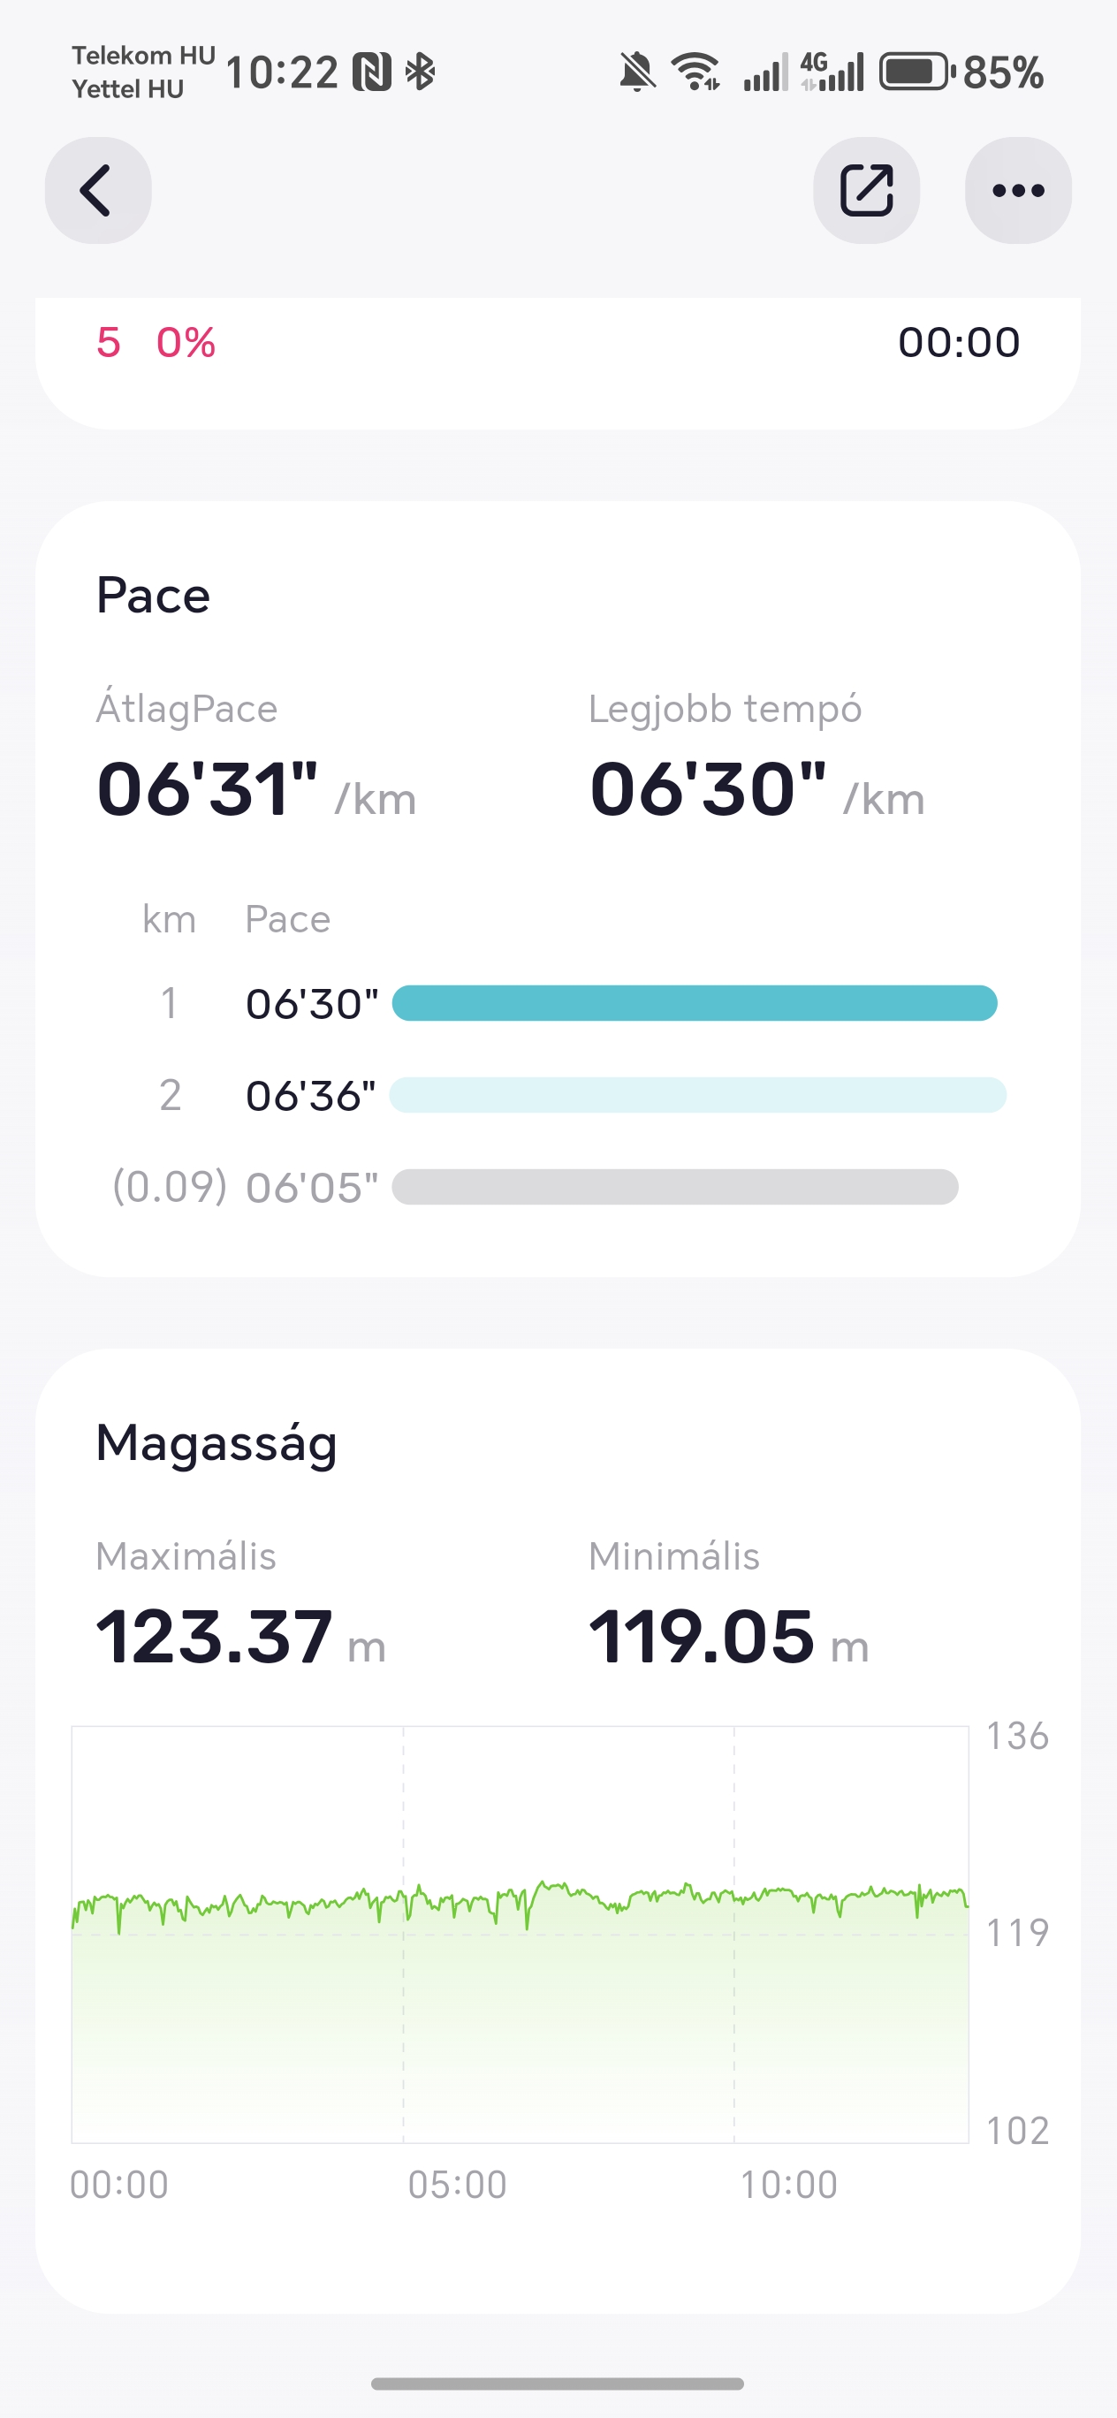Screen dimensions: 1117x2418
Task: Tap the Wi-Fi signal icon
Action: 695,72
